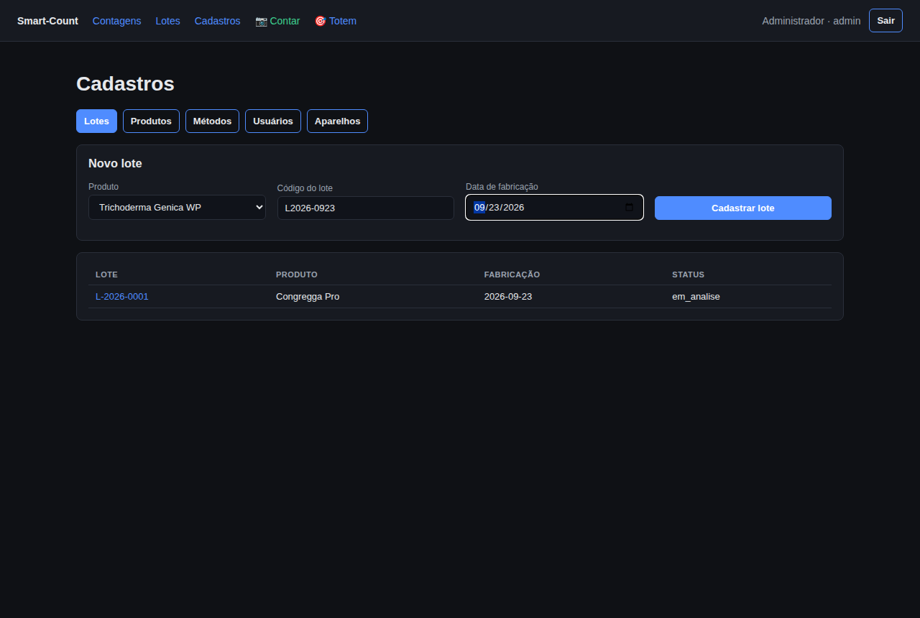Click the camera icon beside Contar
The image size is (920, 618).
point(261,21)
